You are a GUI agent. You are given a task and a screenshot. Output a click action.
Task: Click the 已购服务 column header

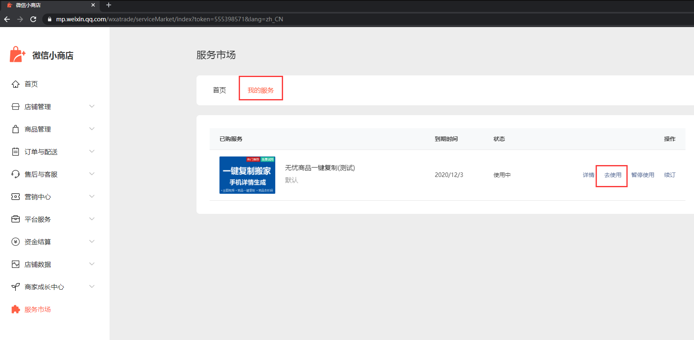[231, 139]
